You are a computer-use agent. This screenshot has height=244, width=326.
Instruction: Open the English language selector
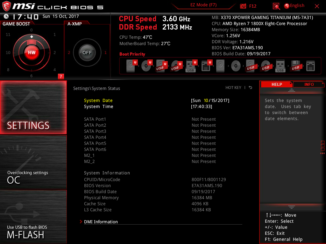(297, 6)
